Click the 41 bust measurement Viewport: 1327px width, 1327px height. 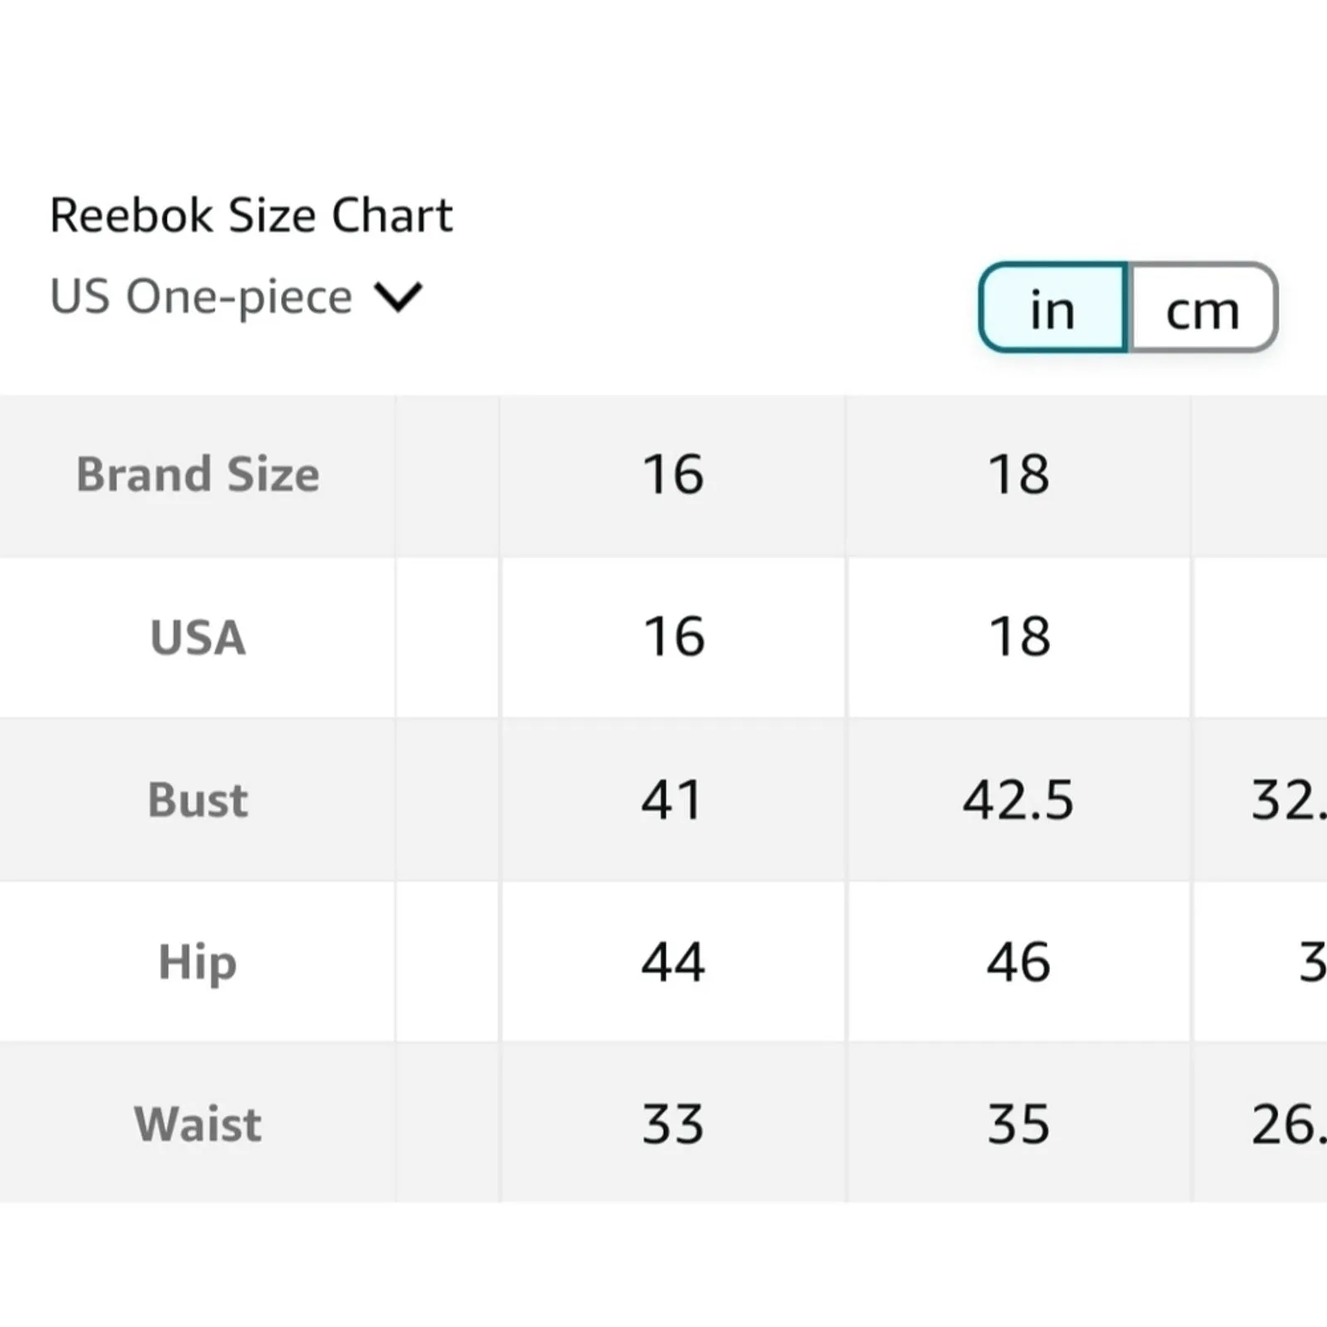(673, 800)
